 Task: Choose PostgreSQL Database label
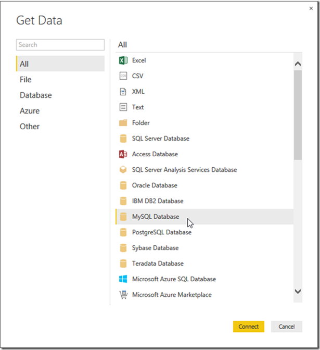162,232
